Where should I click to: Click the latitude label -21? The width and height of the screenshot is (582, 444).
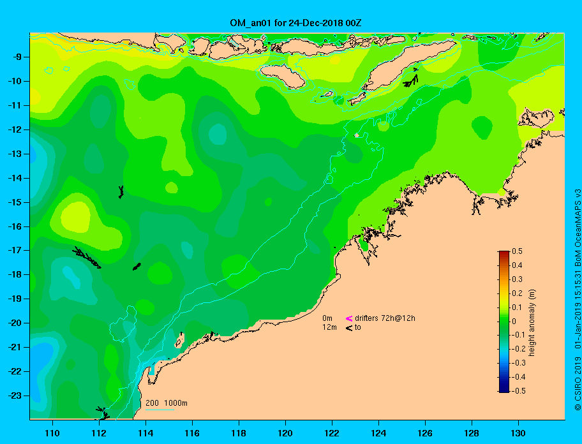tap(15, 347)
